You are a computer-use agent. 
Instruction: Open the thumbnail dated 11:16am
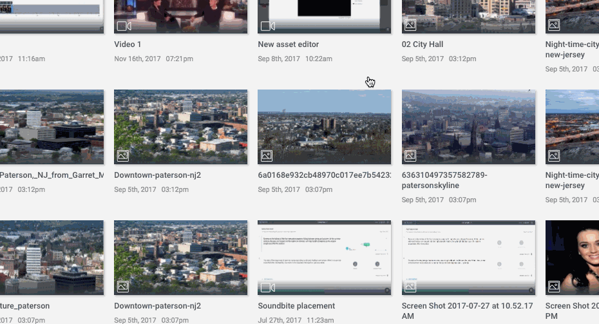52,17
